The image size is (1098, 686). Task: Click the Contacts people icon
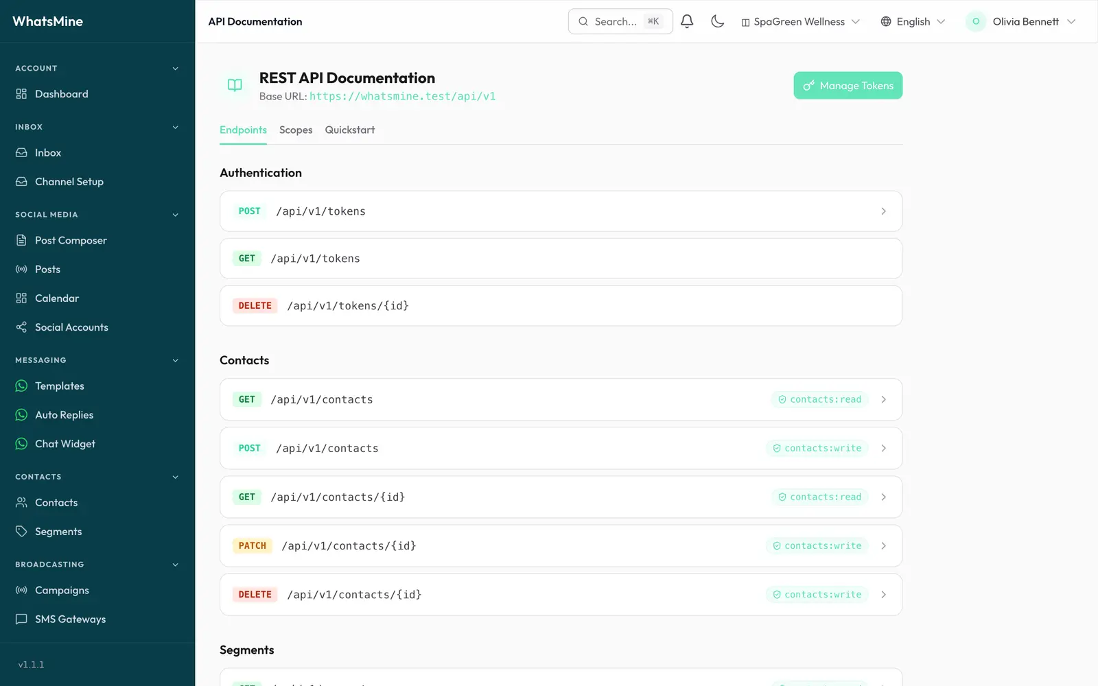[x=21, y=503]
